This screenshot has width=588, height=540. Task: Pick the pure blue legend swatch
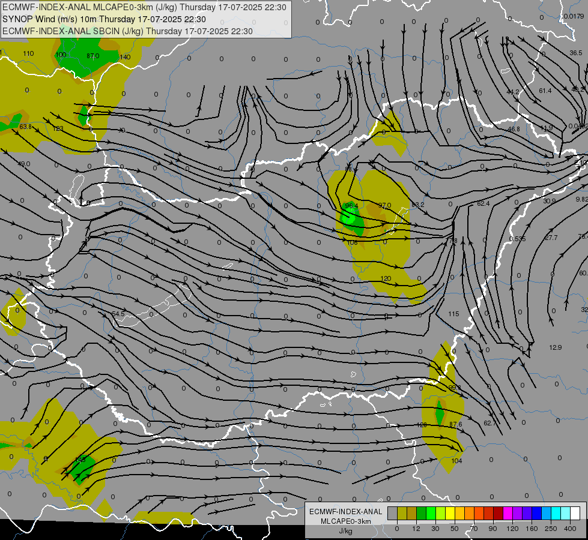tap(536, 513)
